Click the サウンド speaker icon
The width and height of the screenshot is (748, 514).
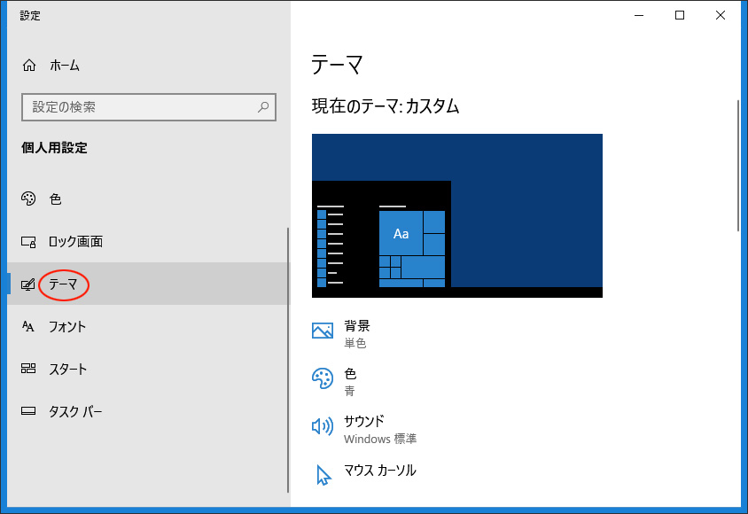tap(323, 425)
